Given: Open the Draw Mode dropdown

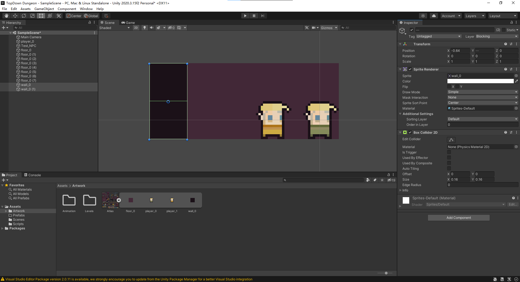Looking at the screenshot, I should [x=482, y=92].
